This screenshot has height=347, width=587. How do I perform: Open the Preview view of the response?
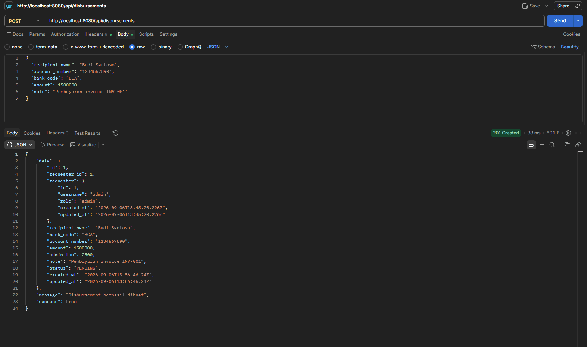tap(52, 145)
